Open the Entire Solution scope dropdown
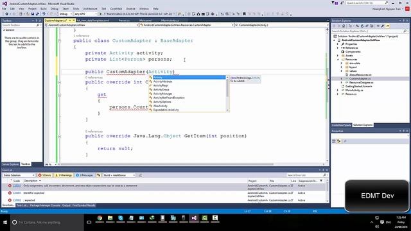The width and height of the screenshot is (411, 231). tap(19, 175)
